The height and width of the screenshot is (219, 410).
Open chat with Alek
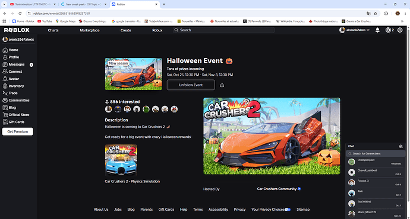(x=375, y=193)
